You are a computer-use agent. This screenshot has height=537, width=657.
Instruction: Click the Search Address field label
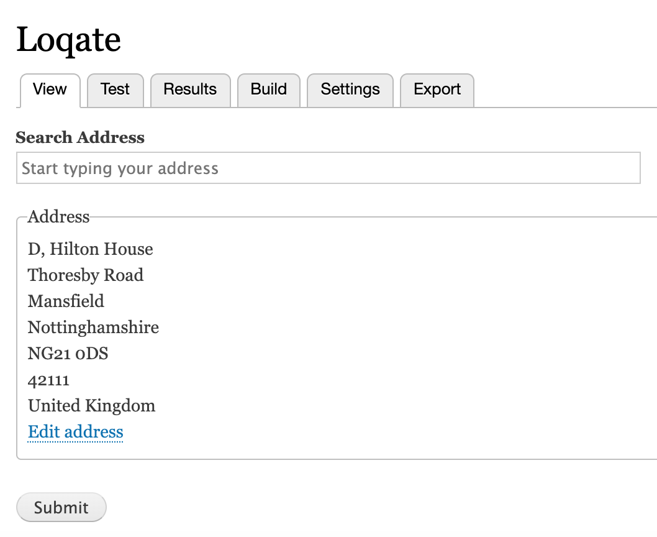click(80, 137)
